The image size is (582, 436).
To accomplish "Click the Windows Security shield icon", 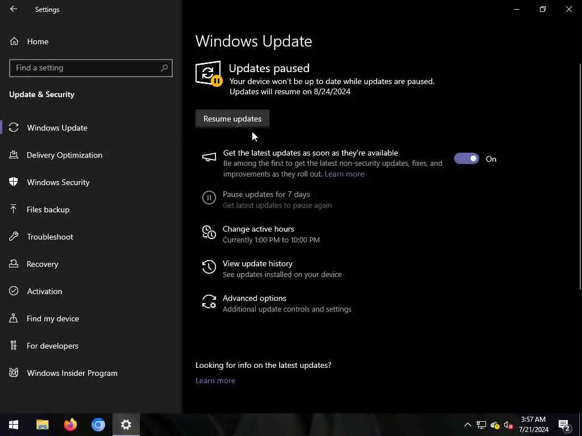I will 14,182.
